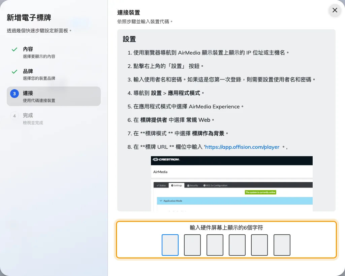Focus the second device code character box
The width and height of the screenshot is (345, 276).
pos(192,245)
